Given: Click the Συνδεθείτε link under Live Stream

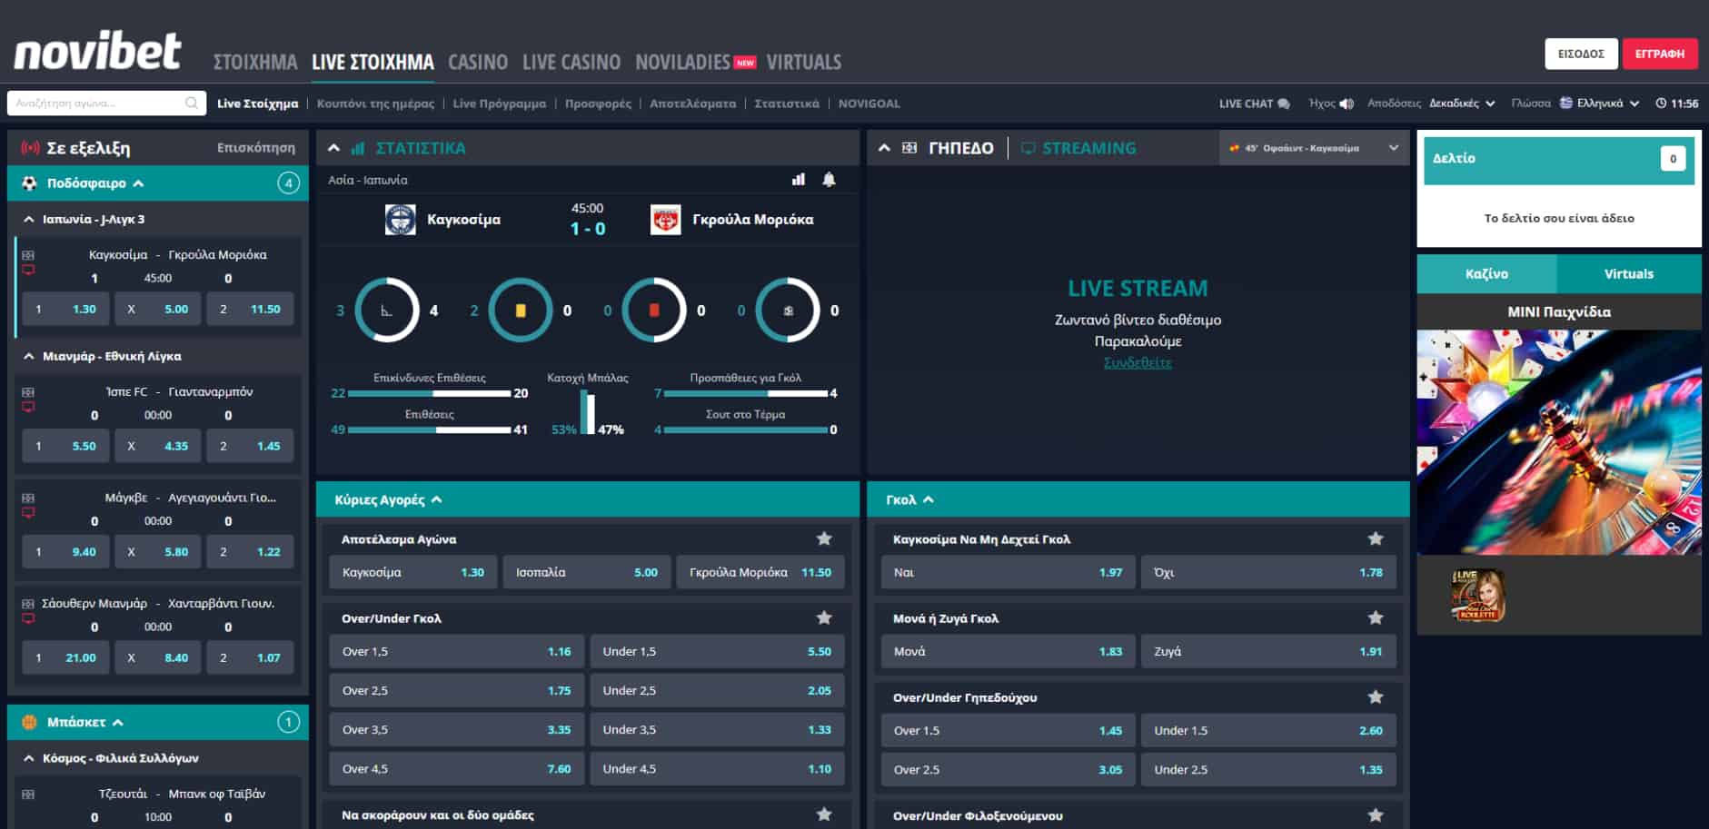Looking at the screenshot, I should pos(1138,362).
